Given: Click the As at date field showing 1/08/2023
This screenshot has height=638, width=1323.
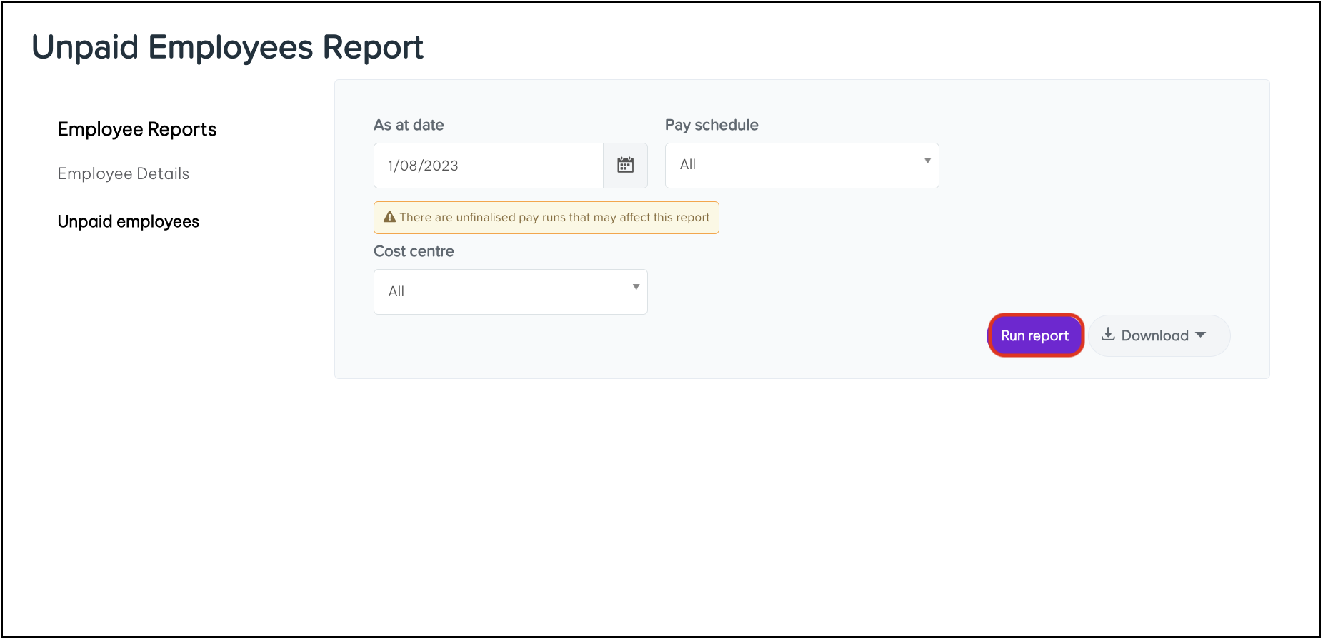Looking at the screenshot, I should [489, 166].
